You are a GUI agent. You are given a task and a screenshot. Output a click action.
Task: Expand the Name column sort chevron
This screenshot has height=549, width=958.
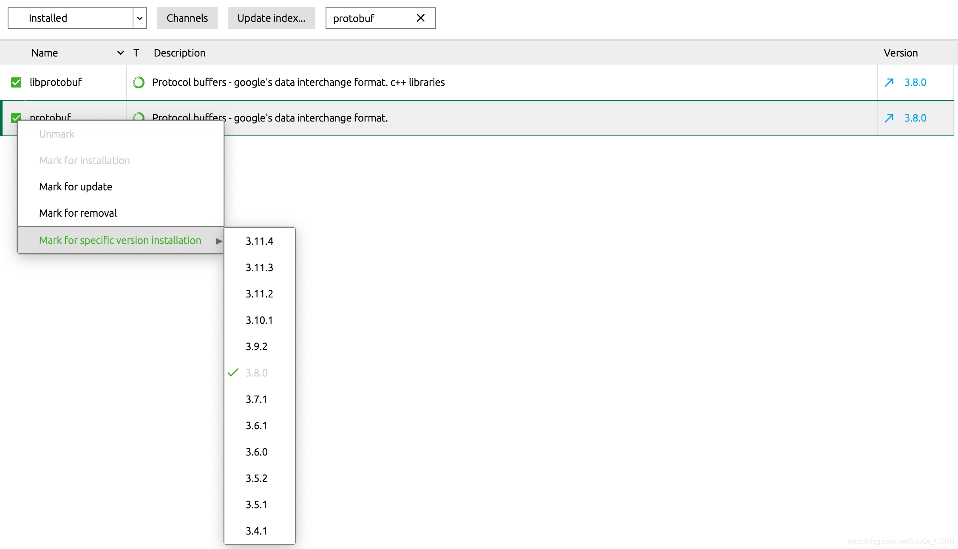(121, 53)
